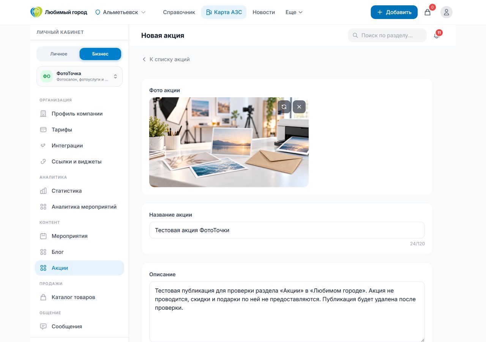486x342 pixels.
Task: Click the search magnifier icon
Action: click(x=355, y=35)
